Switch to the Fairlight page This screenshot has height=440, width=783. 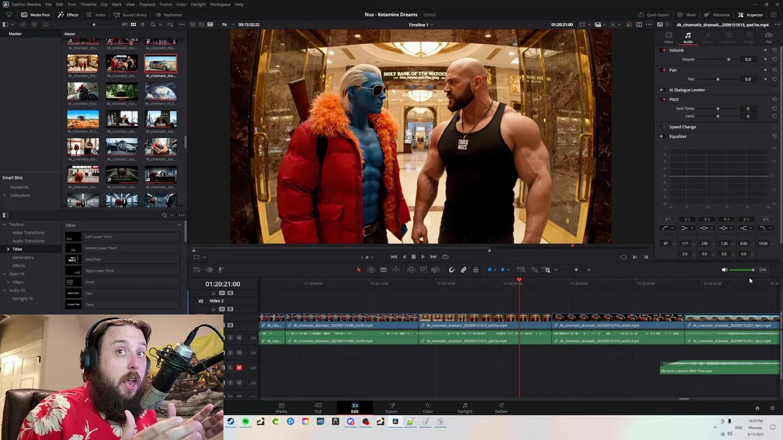(x=465, y=408)
